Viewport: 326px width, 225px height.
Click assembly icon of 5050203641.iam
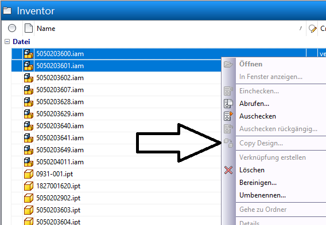(x=29, y=138)
